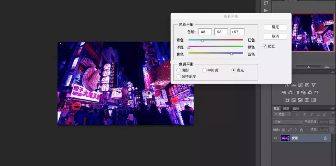336x166 pixels.
Task: Enable the 保持明度 checkbox
Action: click(179, 76)
